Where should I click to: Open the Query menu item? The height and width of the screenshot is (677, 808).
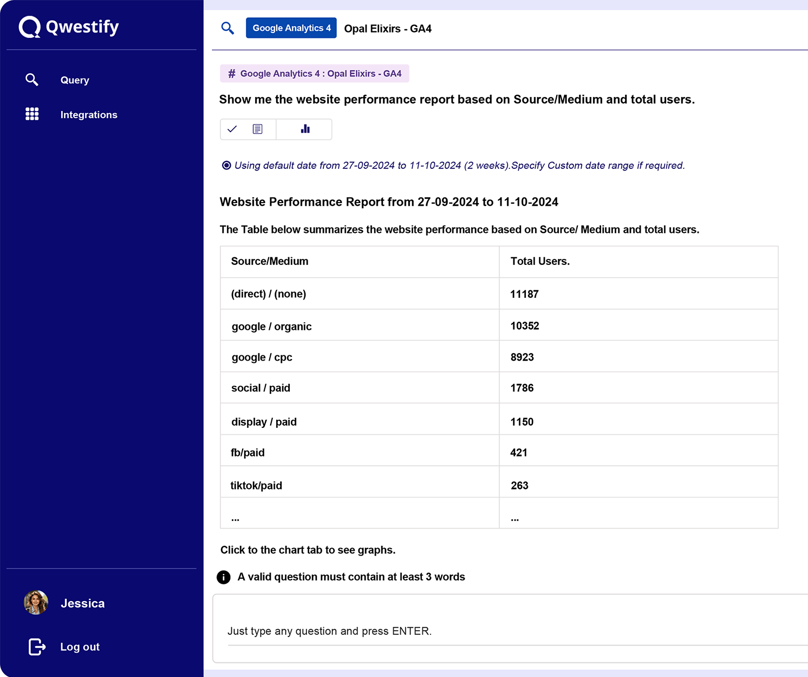click(x=75, y=80)
